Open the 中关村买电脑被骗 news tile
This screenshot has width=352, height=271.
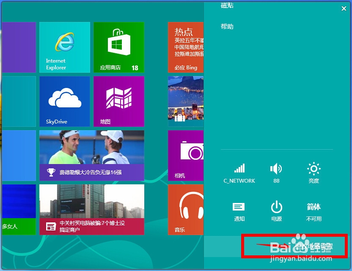[92, 210]
